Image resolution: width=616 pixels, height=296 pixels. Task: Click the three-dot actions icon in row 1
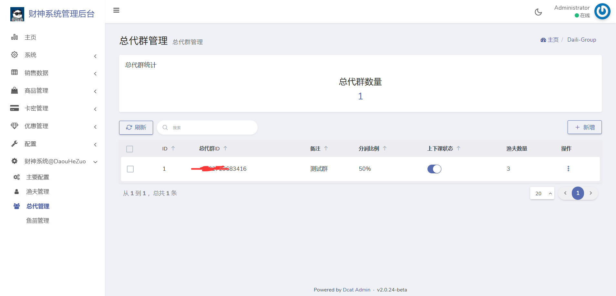click(568, 168)
